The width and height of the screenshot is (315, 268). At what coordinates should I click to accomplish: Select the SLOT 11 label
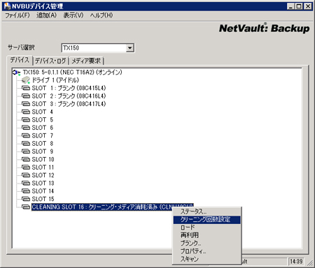[43, 167]
